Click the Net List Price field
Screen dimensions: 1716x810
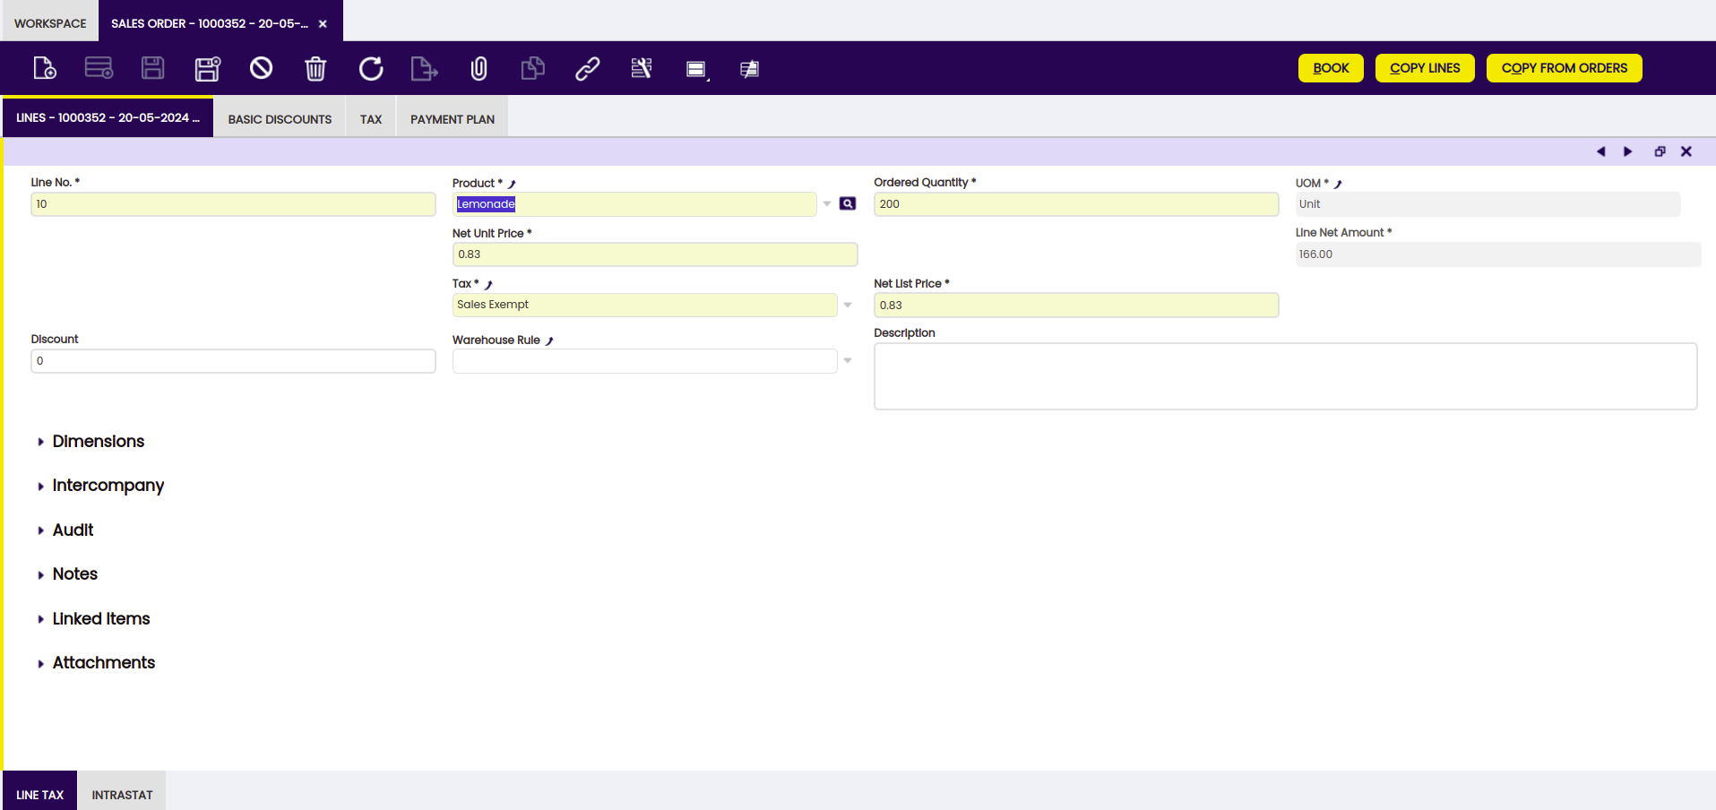coord(1076,306)
